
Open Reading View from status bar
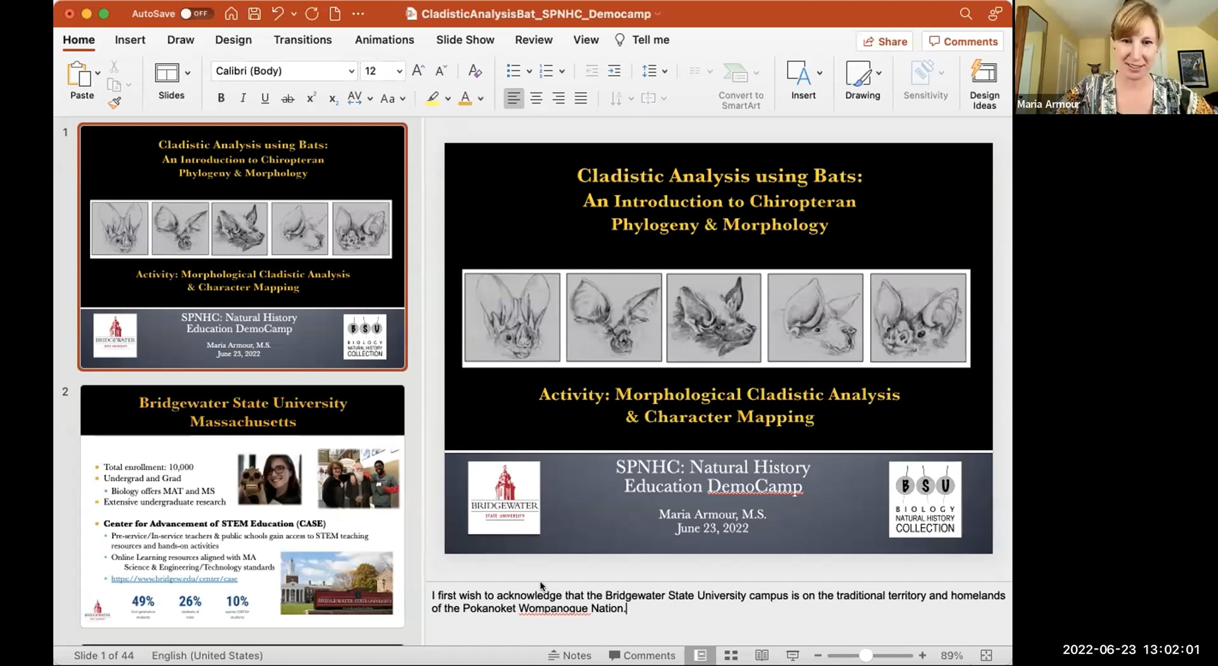tap(761, 655)
